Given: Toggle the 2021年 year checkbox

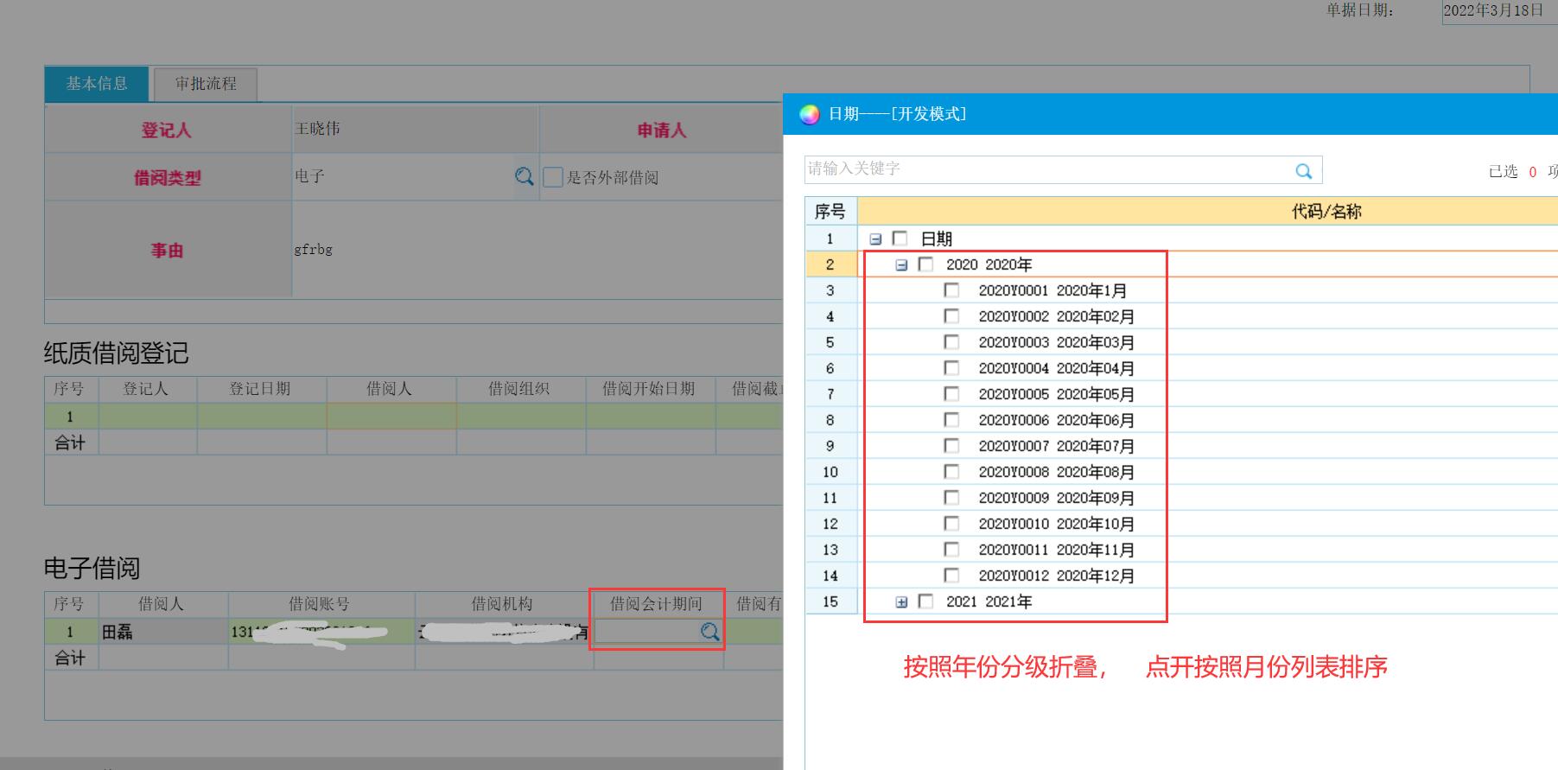Looking at the screenshot, I should [925, 601].
